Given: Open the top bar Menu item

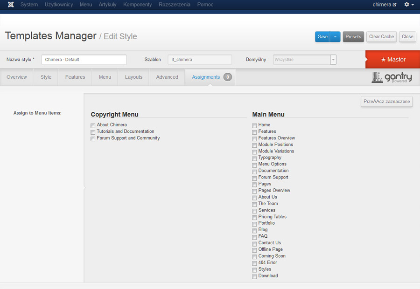Looking at the screenshot, I should (86, 5).
